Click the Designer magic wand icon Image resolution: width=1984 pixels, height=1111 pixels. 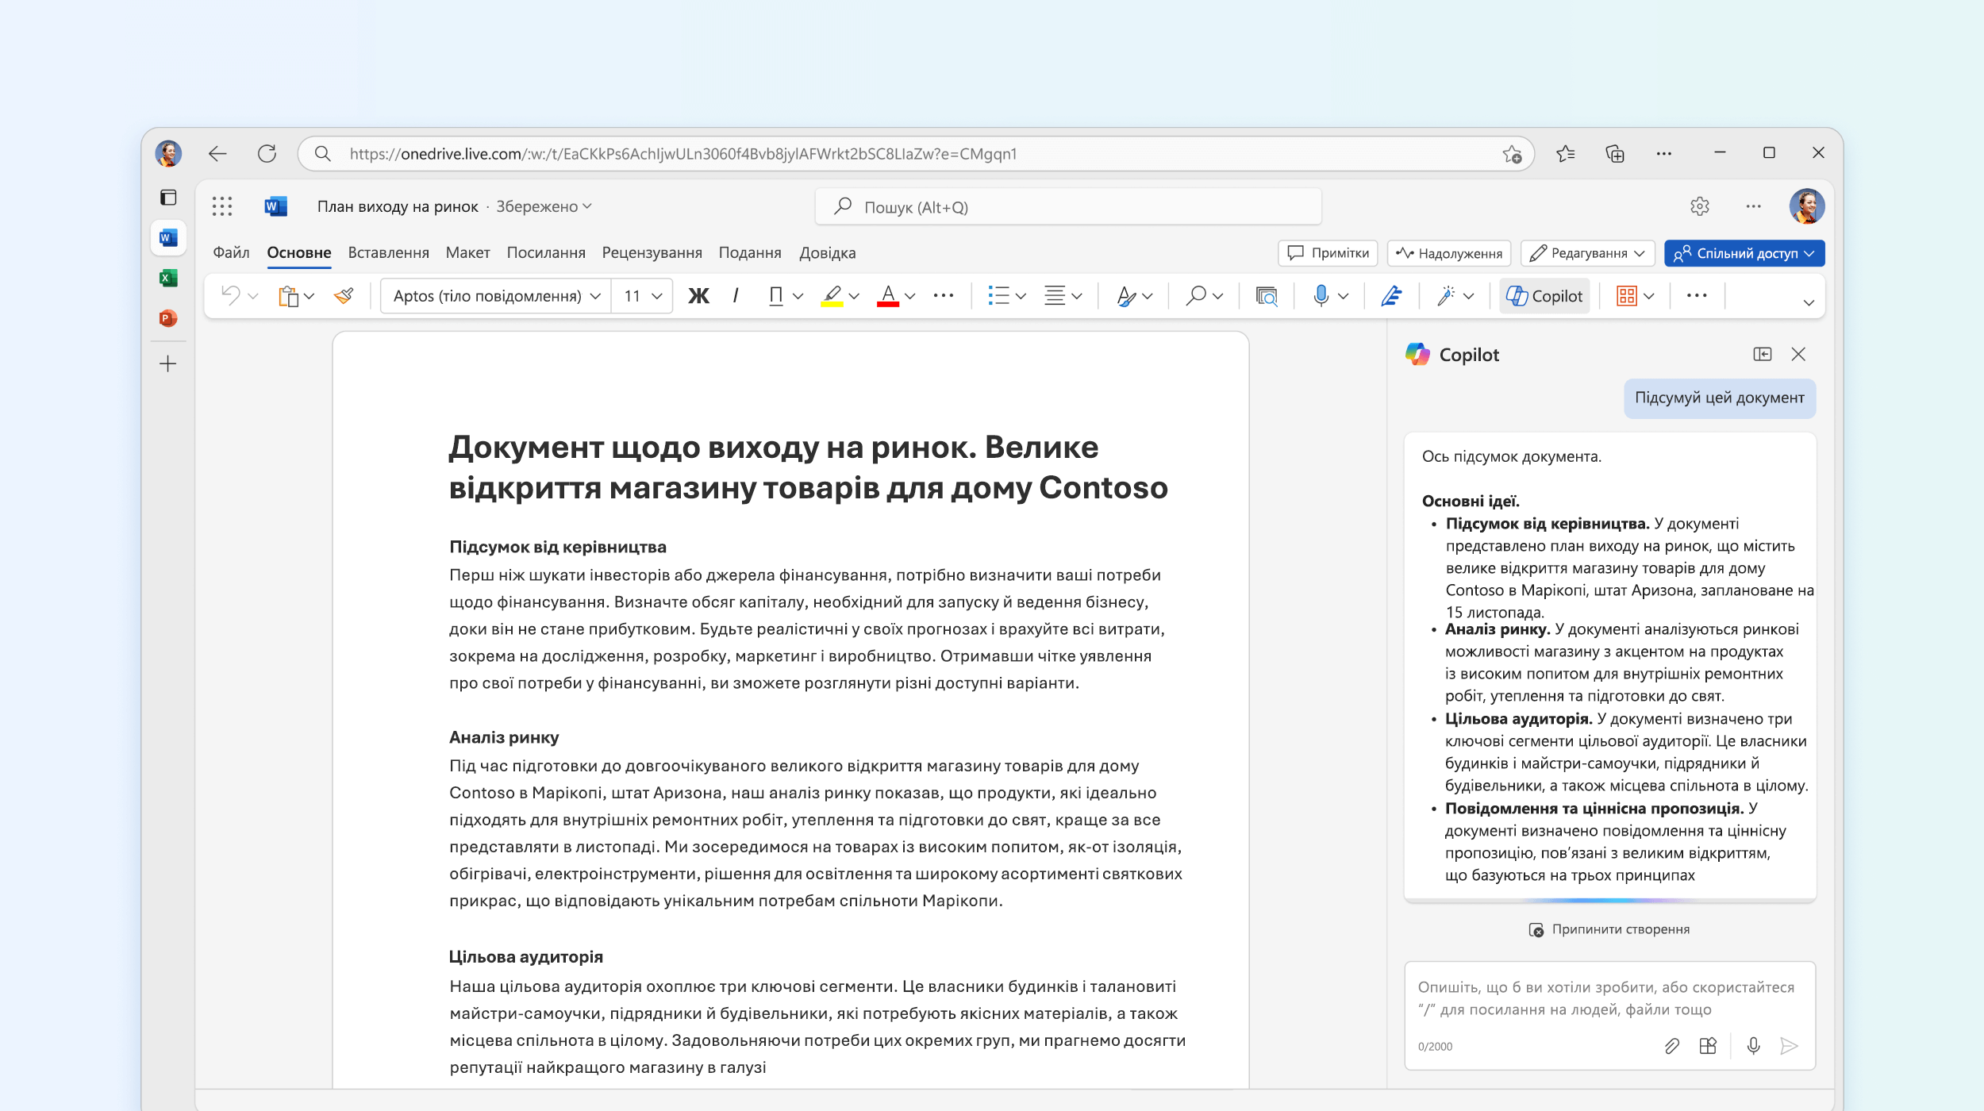point(1446,296)
